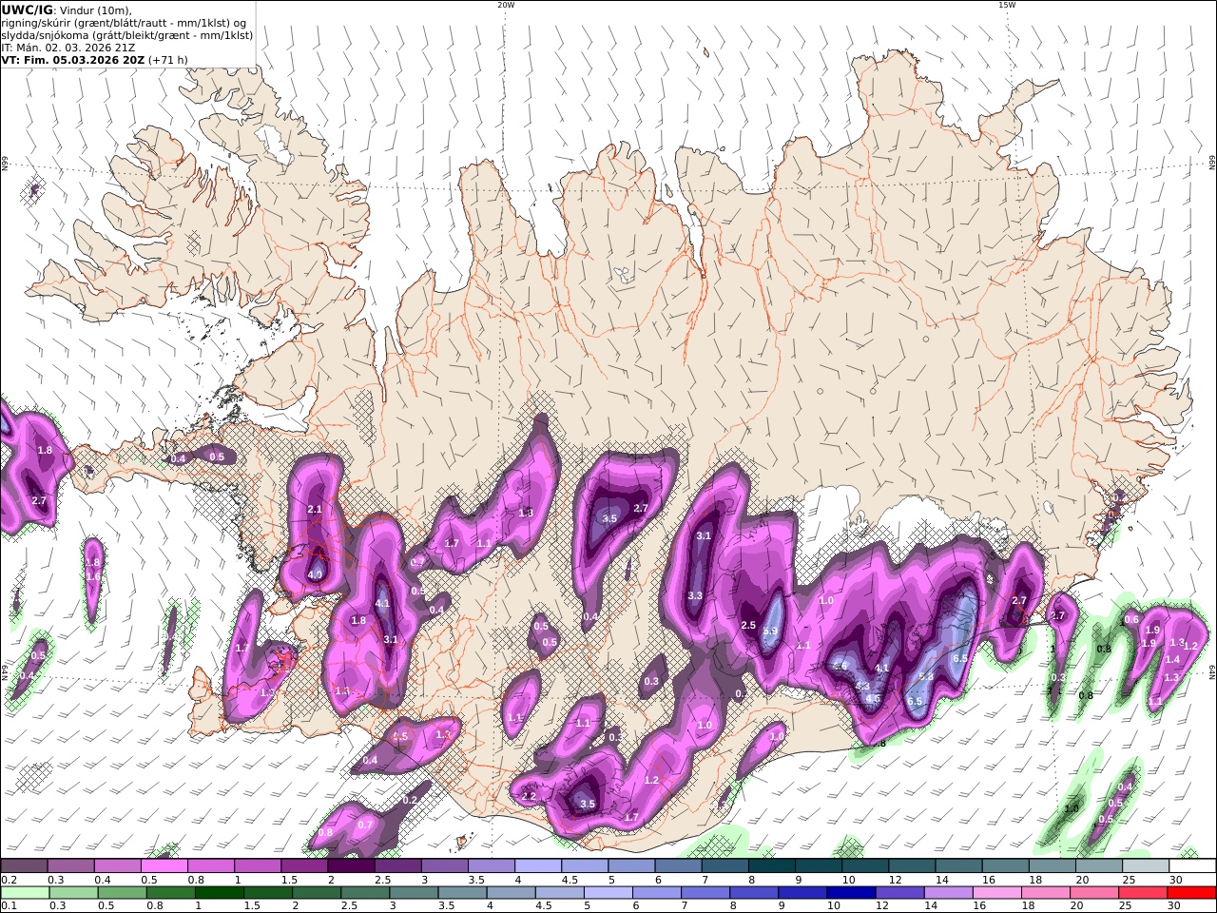Pick rain legend swatch between 0.5 and 0.8
The width and height of the screenshot is (1217, 913).
click(x=123, y=892)
